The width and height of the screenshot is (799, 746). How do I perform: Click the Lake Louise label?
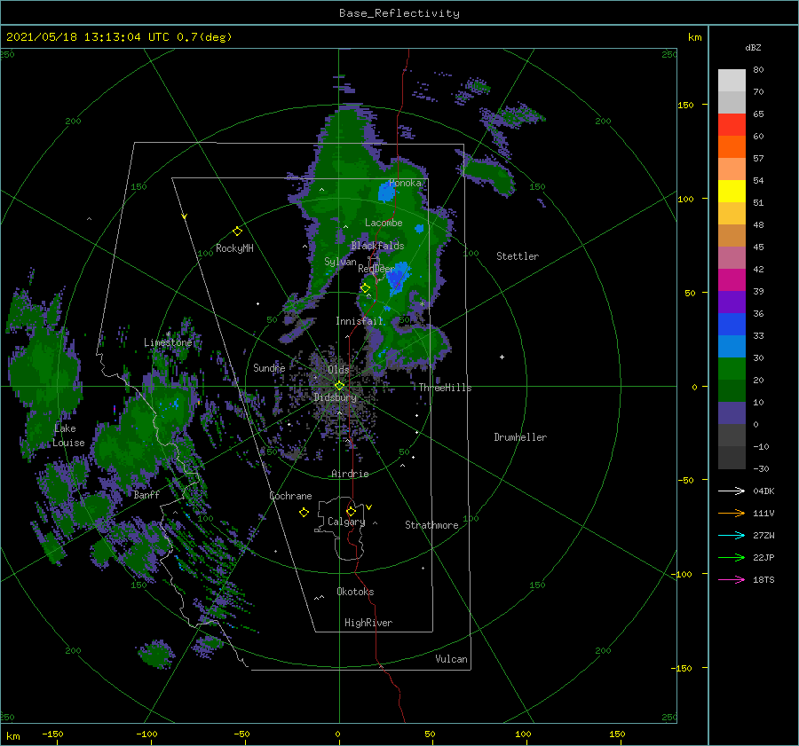68,436
